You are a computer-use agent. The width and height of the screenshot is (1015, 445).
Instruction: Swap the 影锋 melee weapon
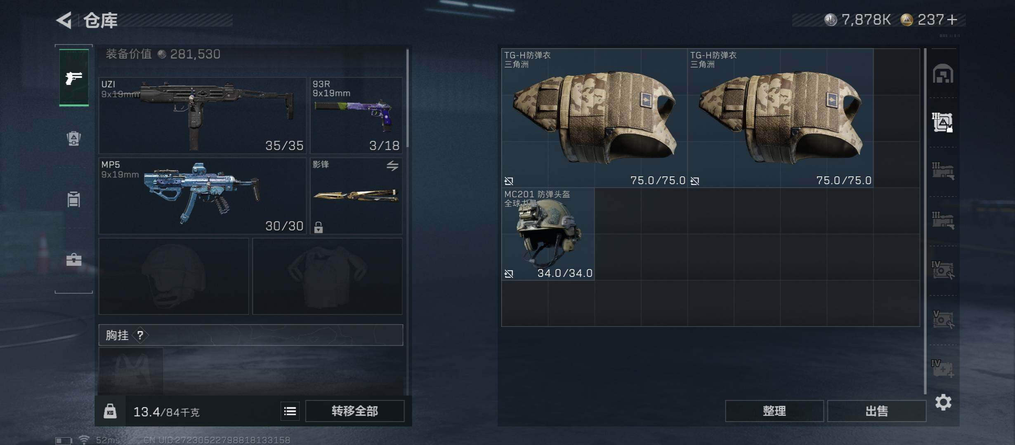392,166
